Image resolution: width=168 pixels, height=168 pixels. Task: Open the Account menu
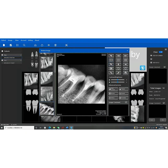pyautogui.click(x=23, y=40)
